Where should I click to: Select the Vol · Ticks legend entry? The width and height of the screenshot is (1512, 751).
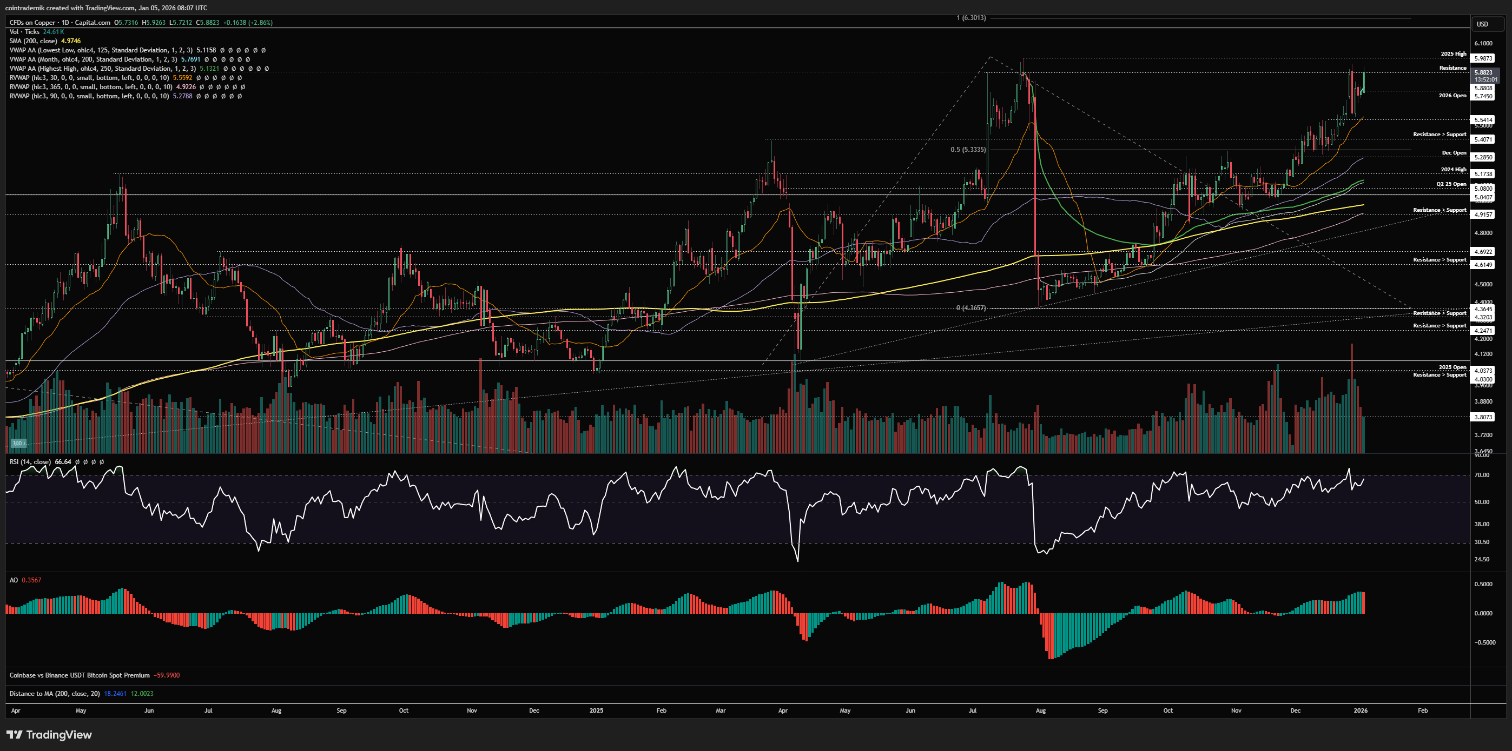click(24, 32)
